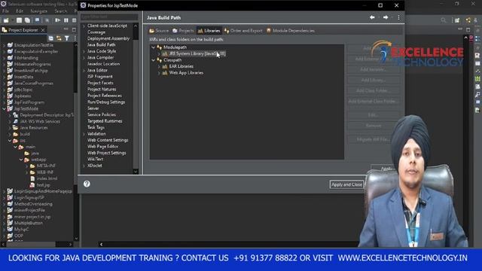Select the test.jsp file icon
Viewport: 482px width, 271px height.
pyautogui.click(x=32, y=185)
